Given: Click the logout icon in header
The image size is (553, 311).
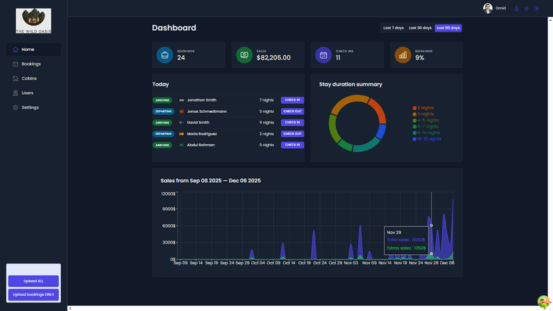Looking at the screenshot, I should click(536, 9).
